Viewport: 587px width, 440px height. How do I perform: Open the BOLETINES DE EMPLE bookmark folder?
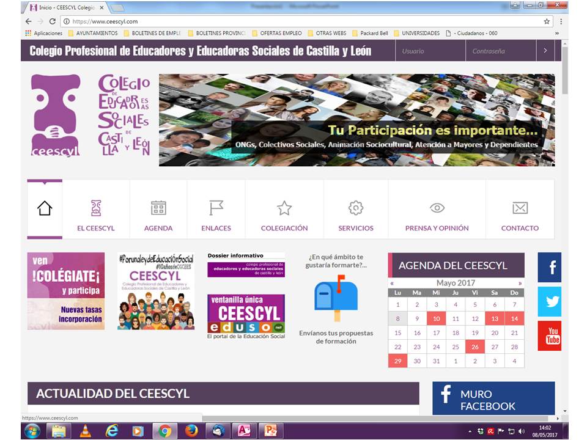[x=152, y=33]
